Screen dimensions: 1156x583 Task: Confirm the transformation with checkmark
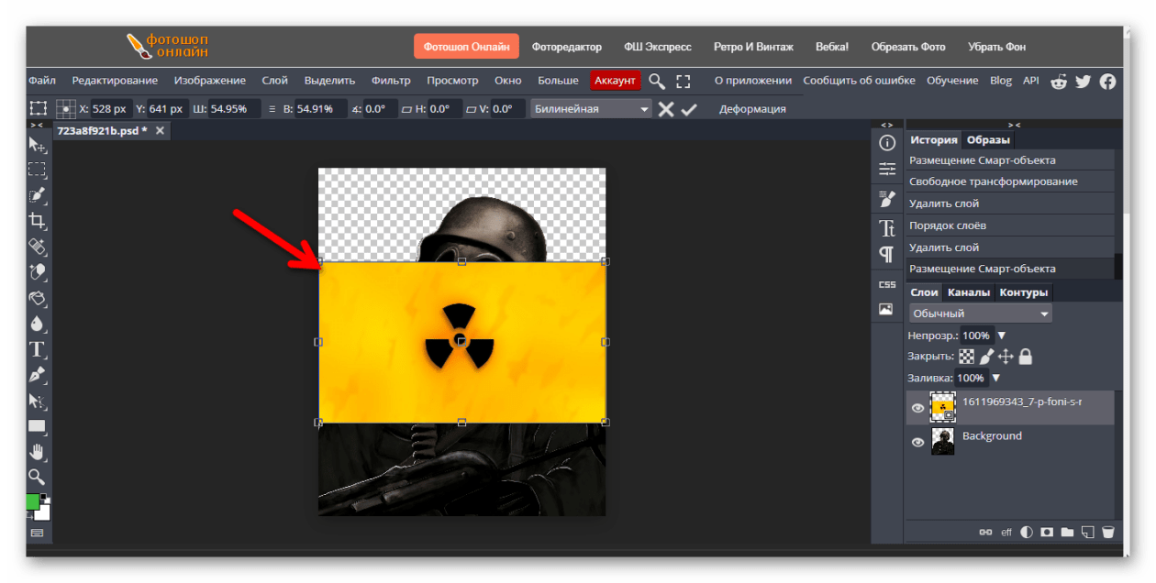(x=689, y=109)
